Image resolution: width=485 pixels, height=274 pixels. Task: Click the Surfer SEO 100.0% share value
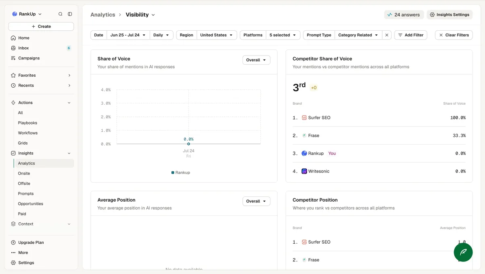pos(458,118)
